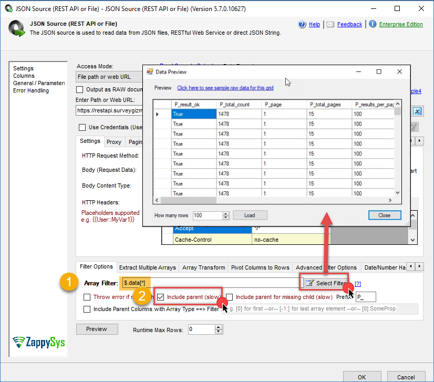The height and width of the screenshot is (382, 434).
Task: Click Load in the Data Preview window
Action: [x=250, y=215]
